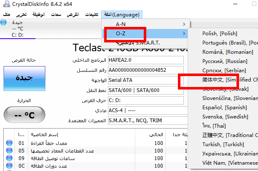Screen dimensions: 258x171
Task: Expand the A-N language submenu
Action: pos(145,24)
